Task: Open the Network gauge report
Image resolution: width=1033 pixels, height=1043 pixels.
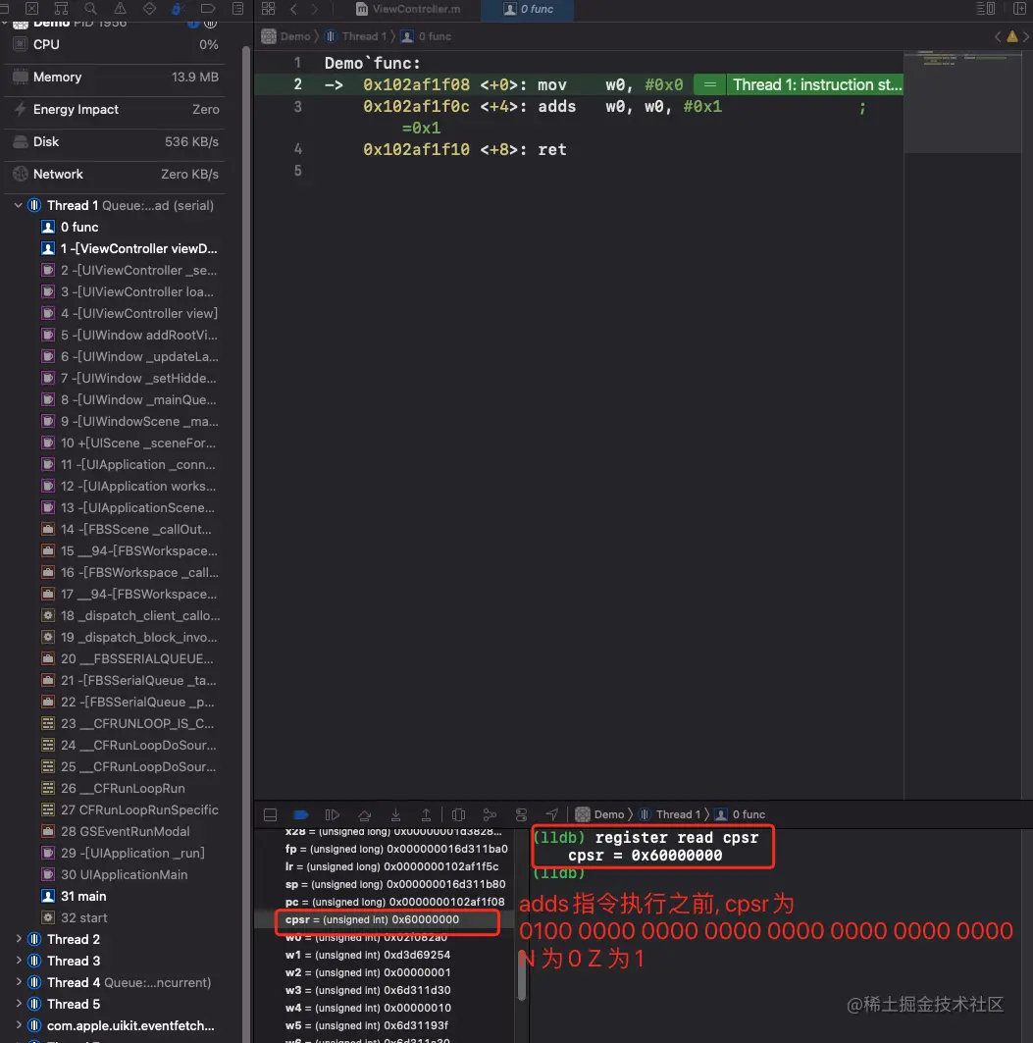Action: pos(115,175)
